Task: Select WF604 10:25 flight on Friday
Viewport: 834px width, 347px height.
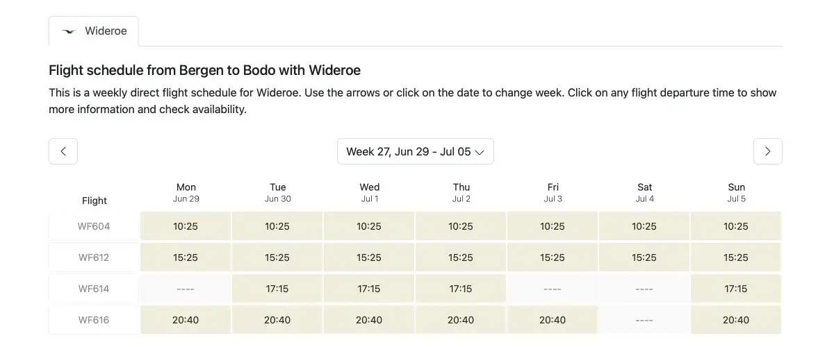Action: click(x=553, y=226)
